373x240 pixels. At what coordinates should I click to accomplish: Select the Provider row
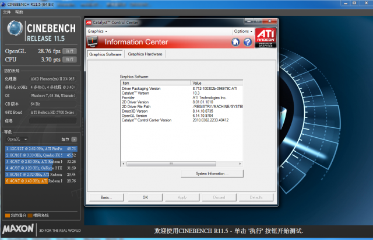(182, 98)
